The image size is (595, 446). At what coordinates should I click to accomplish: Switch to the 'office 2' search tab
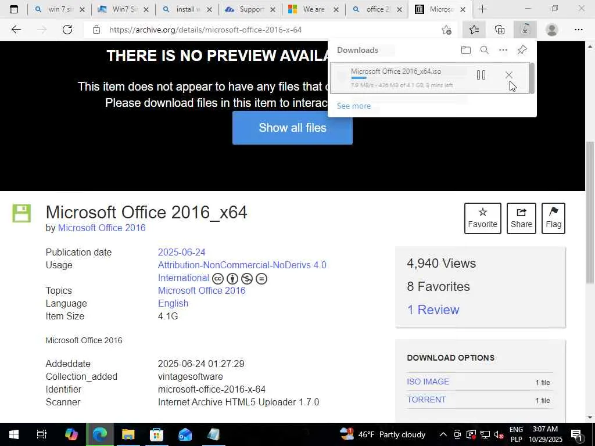point(377,9)
